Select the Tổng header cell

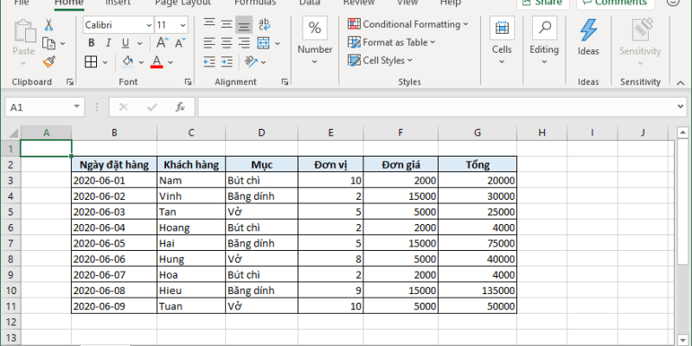point(477,164)
